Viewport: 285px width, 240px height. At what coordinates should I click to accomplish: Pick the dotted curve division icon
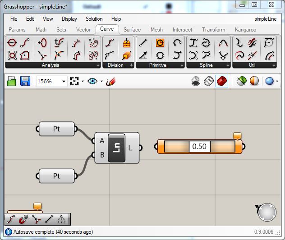pos(110,55)
